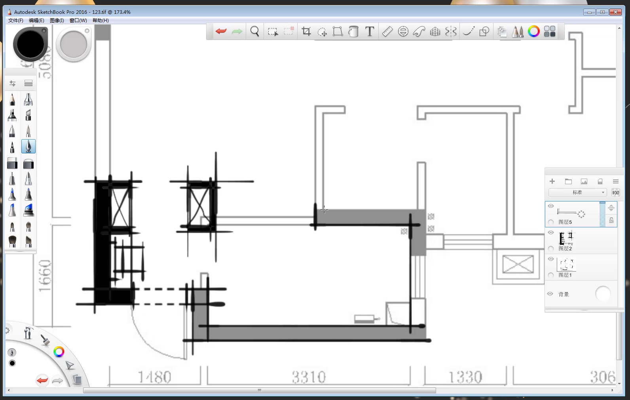Click the green Redo arrow in top toolbar
630x400 pixels.
point(237,31)
